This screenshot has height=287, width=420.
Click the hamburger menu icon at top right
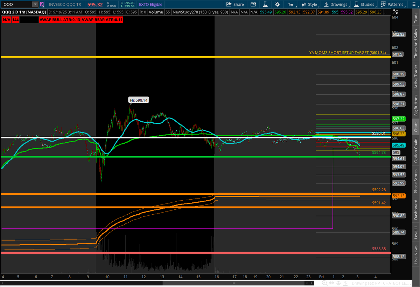click(x=414, y=5)
